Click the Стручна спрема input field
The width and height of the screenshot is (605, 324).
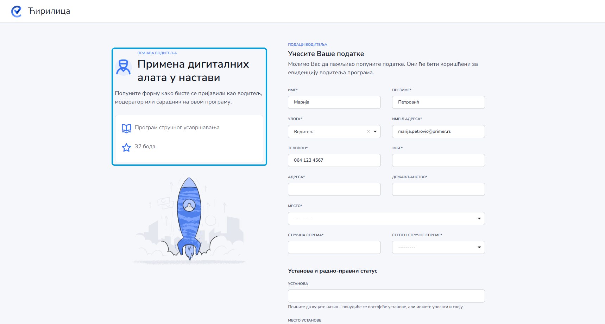click(334, 247)
